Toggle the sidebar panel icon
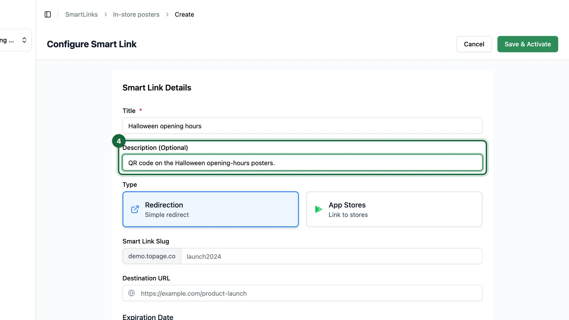The height and width of the screenshot is (320, 569). click(48, 15)
